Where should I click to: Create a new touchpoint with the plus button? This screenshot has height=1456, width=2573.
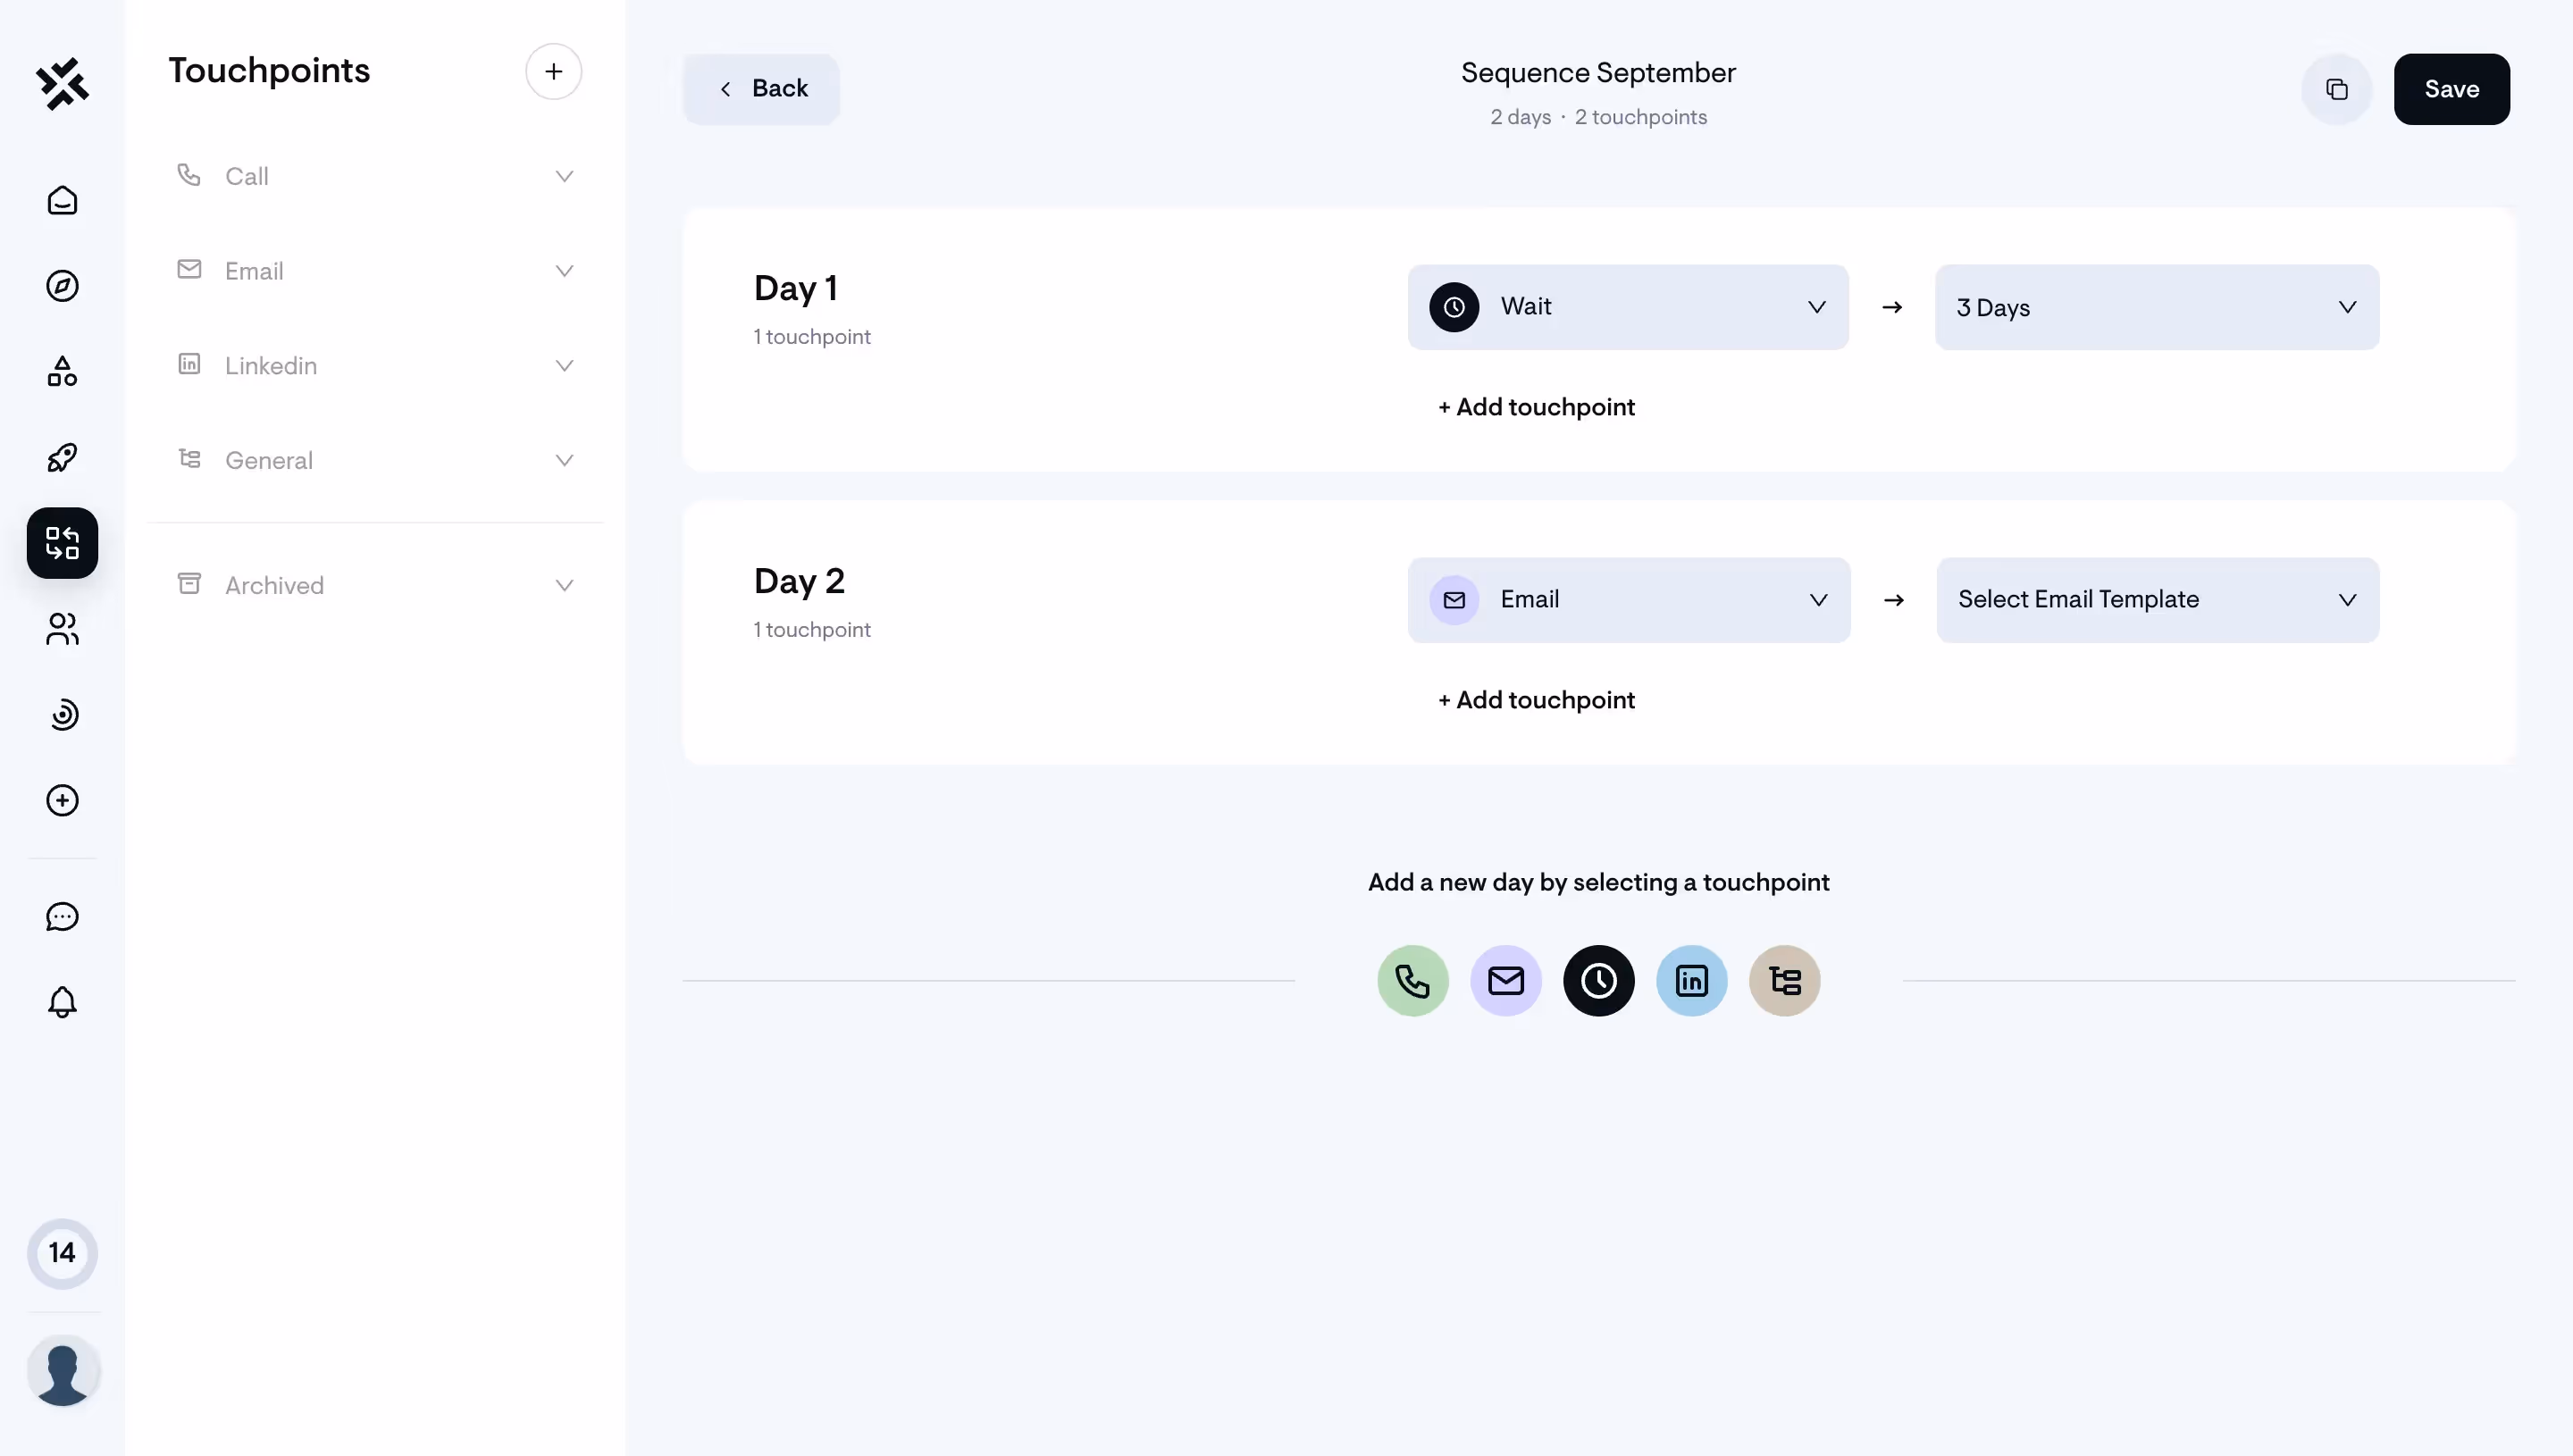553,71
